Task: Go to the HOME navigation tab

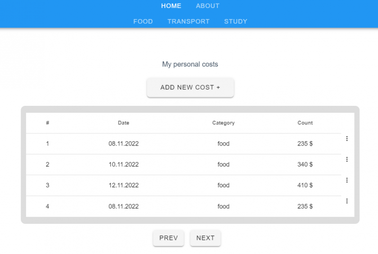Action: click(x=171, y=6)
